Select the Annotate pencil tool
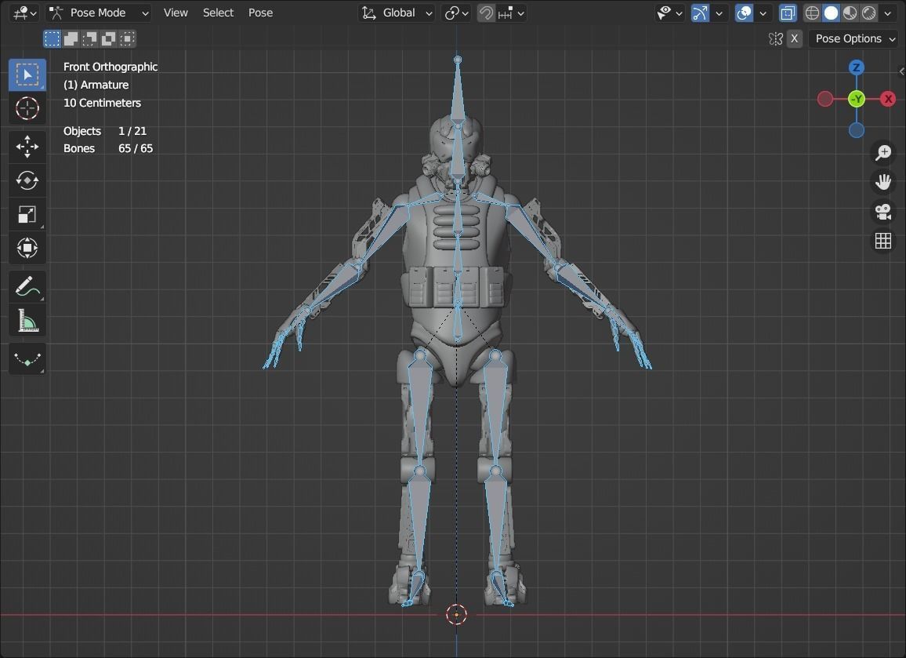906x658 pixels. point(27,287)
